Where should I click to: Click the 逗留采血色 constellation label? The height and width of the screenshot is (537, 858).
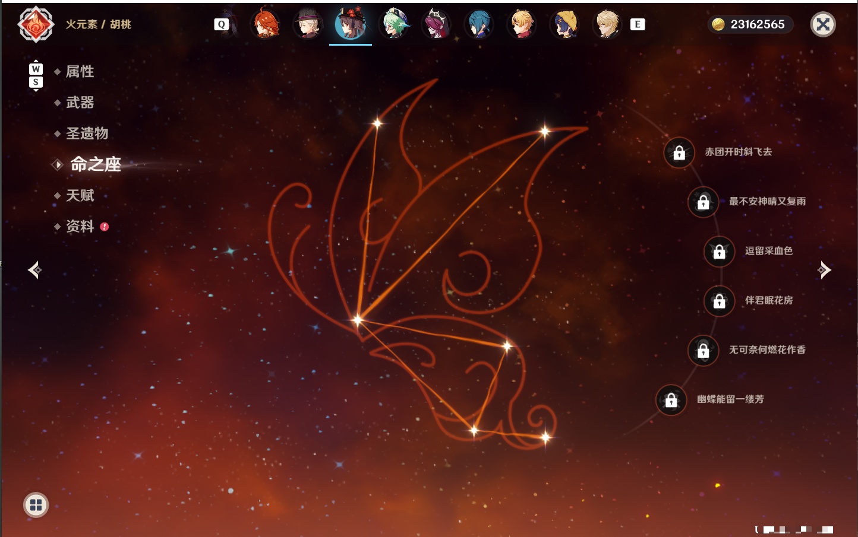pos(769,251)
